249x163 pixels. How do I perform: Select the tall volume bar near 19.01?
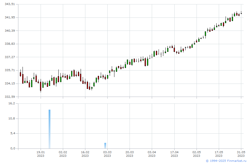(x=50, y=129)
